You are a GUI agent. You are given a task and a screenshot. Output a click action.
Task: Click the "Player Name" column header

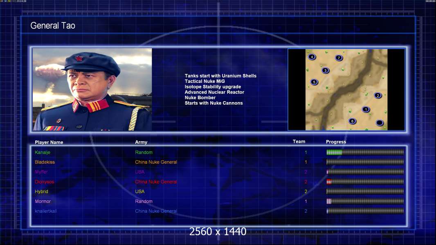[x=49, y=143]
